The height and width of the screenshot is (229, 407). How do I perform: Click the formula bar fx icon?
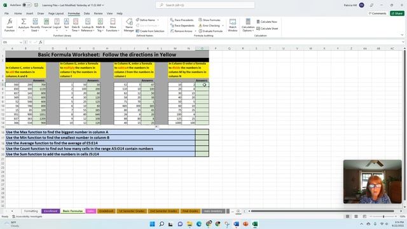point(41,42)
